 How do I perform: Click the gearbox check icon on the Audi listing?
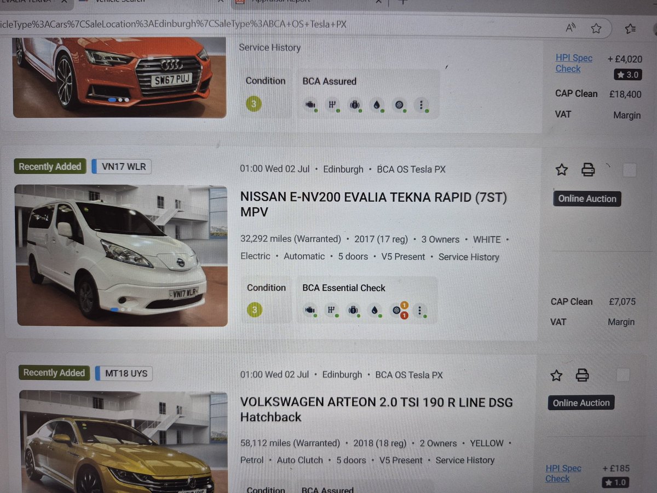click(x=331, y=104)
